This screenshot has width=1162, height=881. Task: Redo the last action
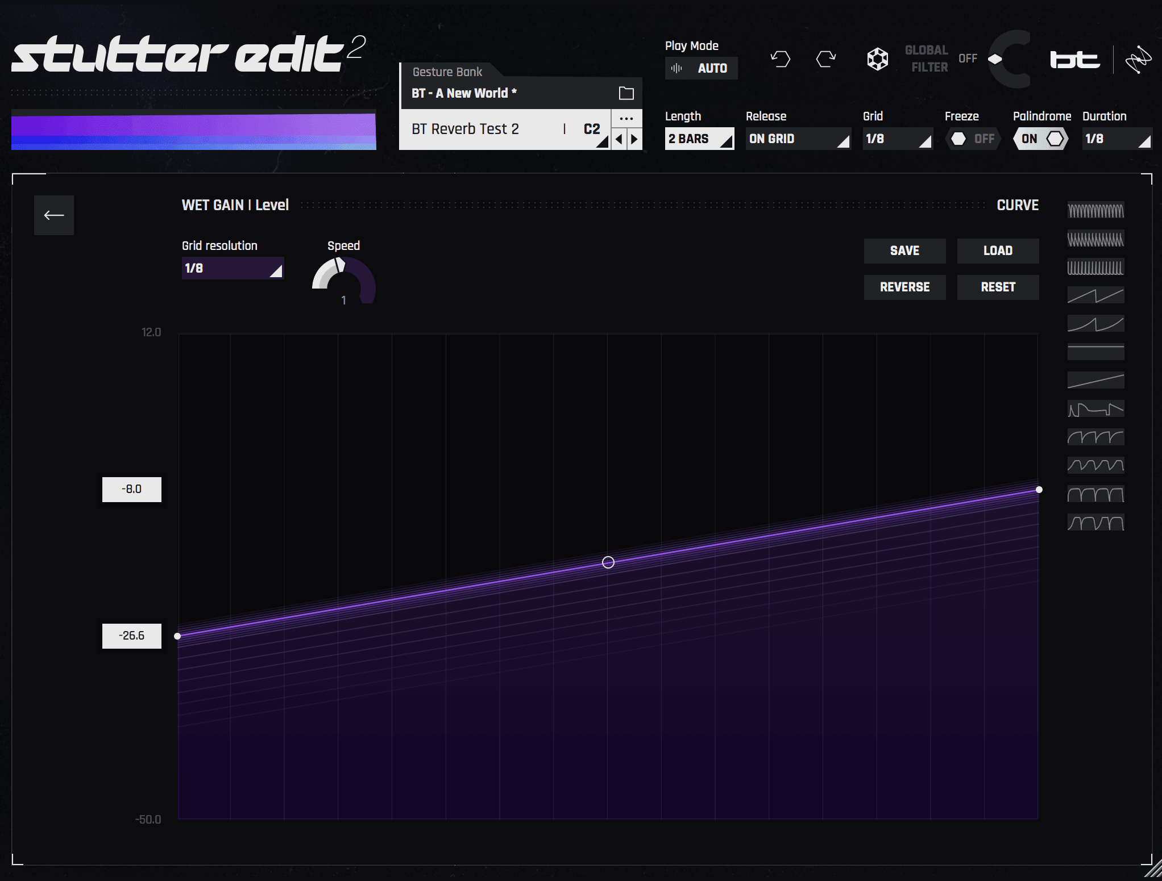point(826,59)
